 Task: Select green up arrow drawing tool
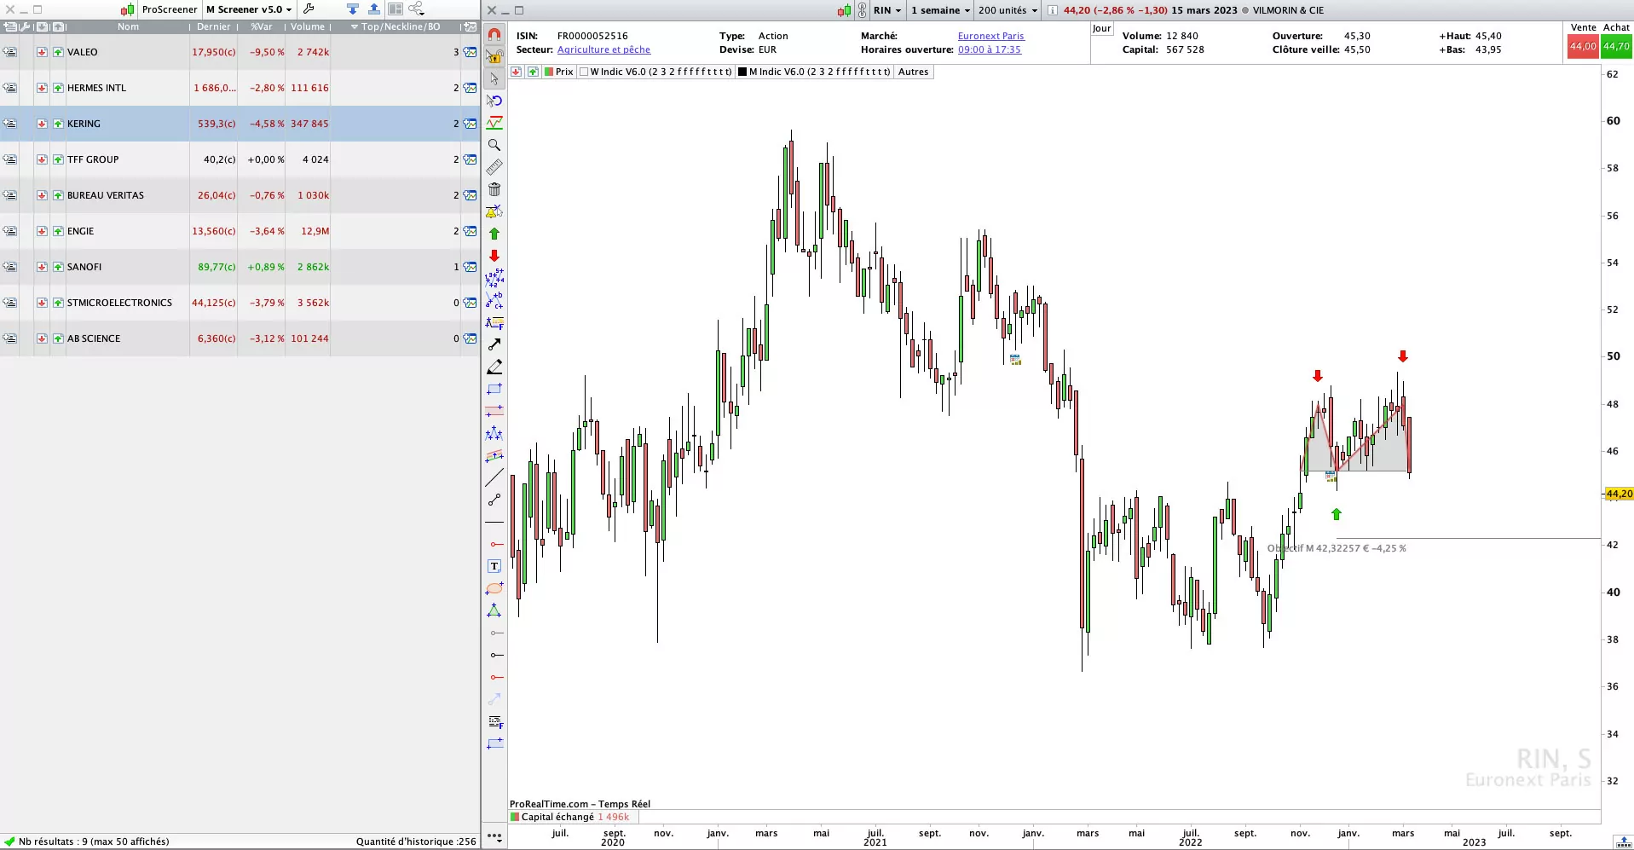[494, 234]
